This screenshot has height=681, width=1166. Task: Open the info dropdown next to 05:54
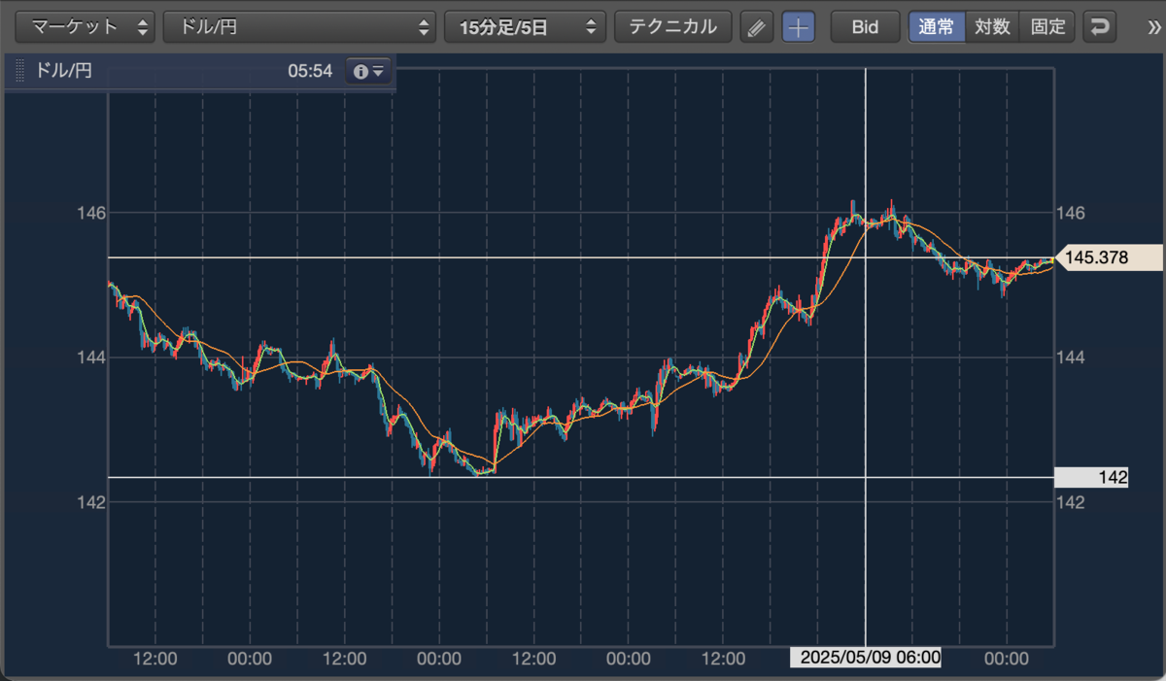[x=369, y=71]
